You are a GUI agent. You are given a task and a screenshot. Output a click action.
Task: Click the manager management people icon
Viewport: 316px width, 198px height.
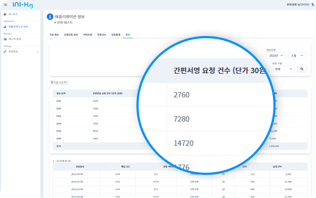pos(5,39)
